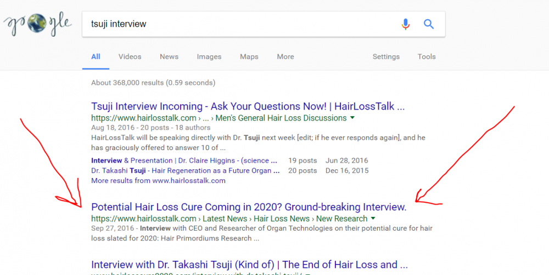The width and height of the screenshot is (549, 275).
Task: Open 'Potential Hair Loss Cure Coming in 2020' result
Action: (249, 207)
